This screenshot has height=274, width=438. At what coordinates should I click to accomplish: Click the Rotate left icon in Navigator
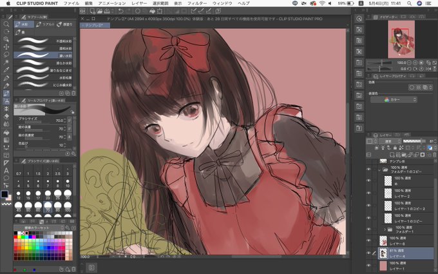point(409,69)
